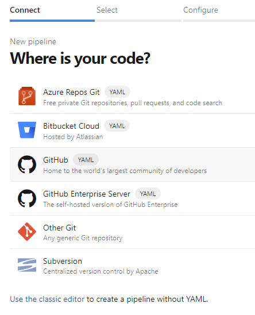Screen dimensions: 255x315
Task: Click the Azure Repos Git icon
Action: pyautogui.click(x=27, y=96)
